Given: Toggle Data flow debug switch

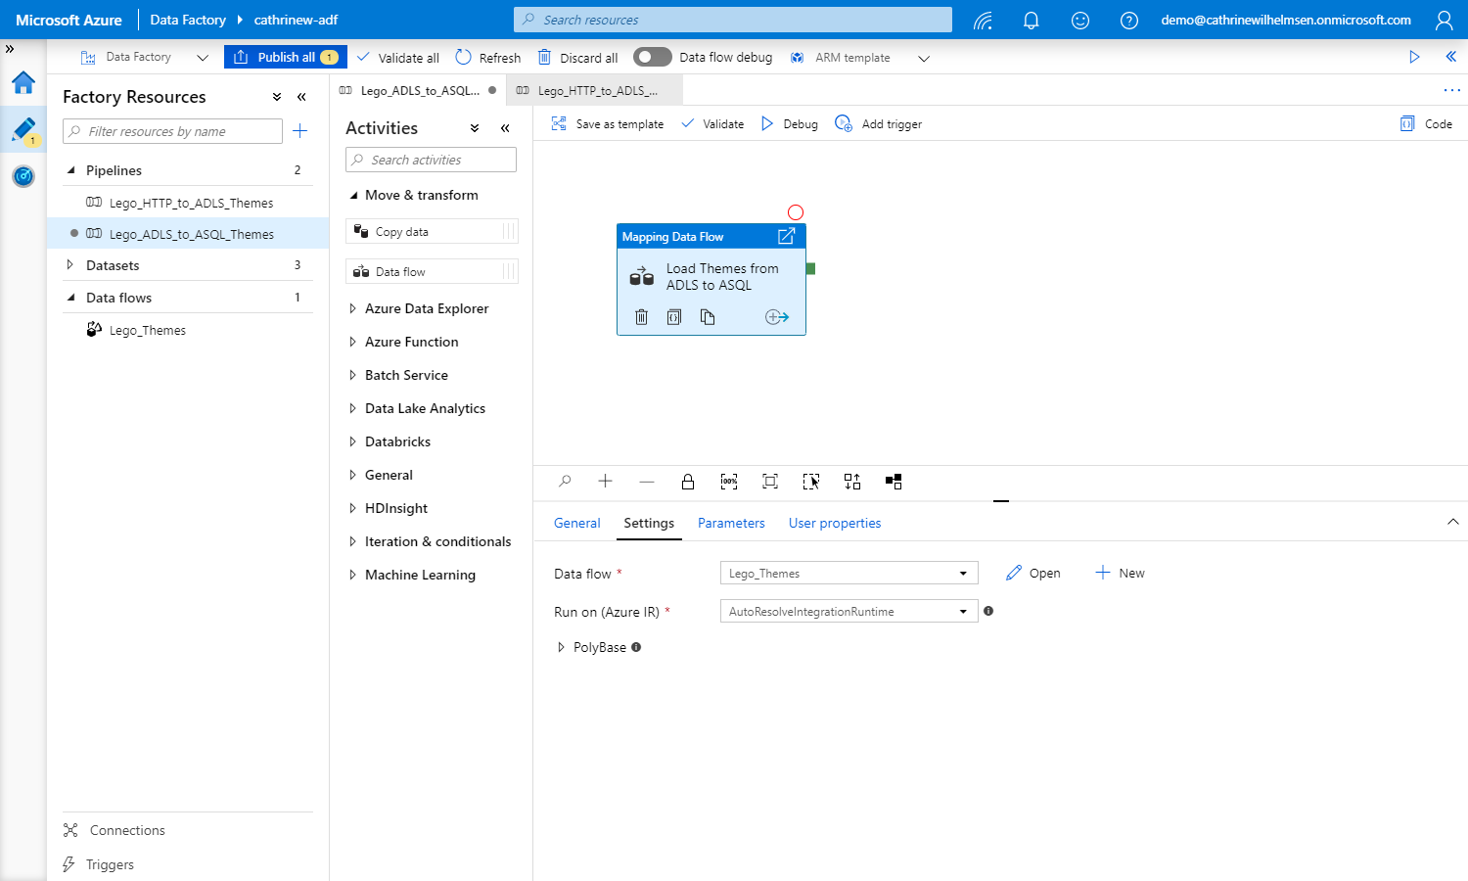Looking at the screenshot, I should (652, 57).
